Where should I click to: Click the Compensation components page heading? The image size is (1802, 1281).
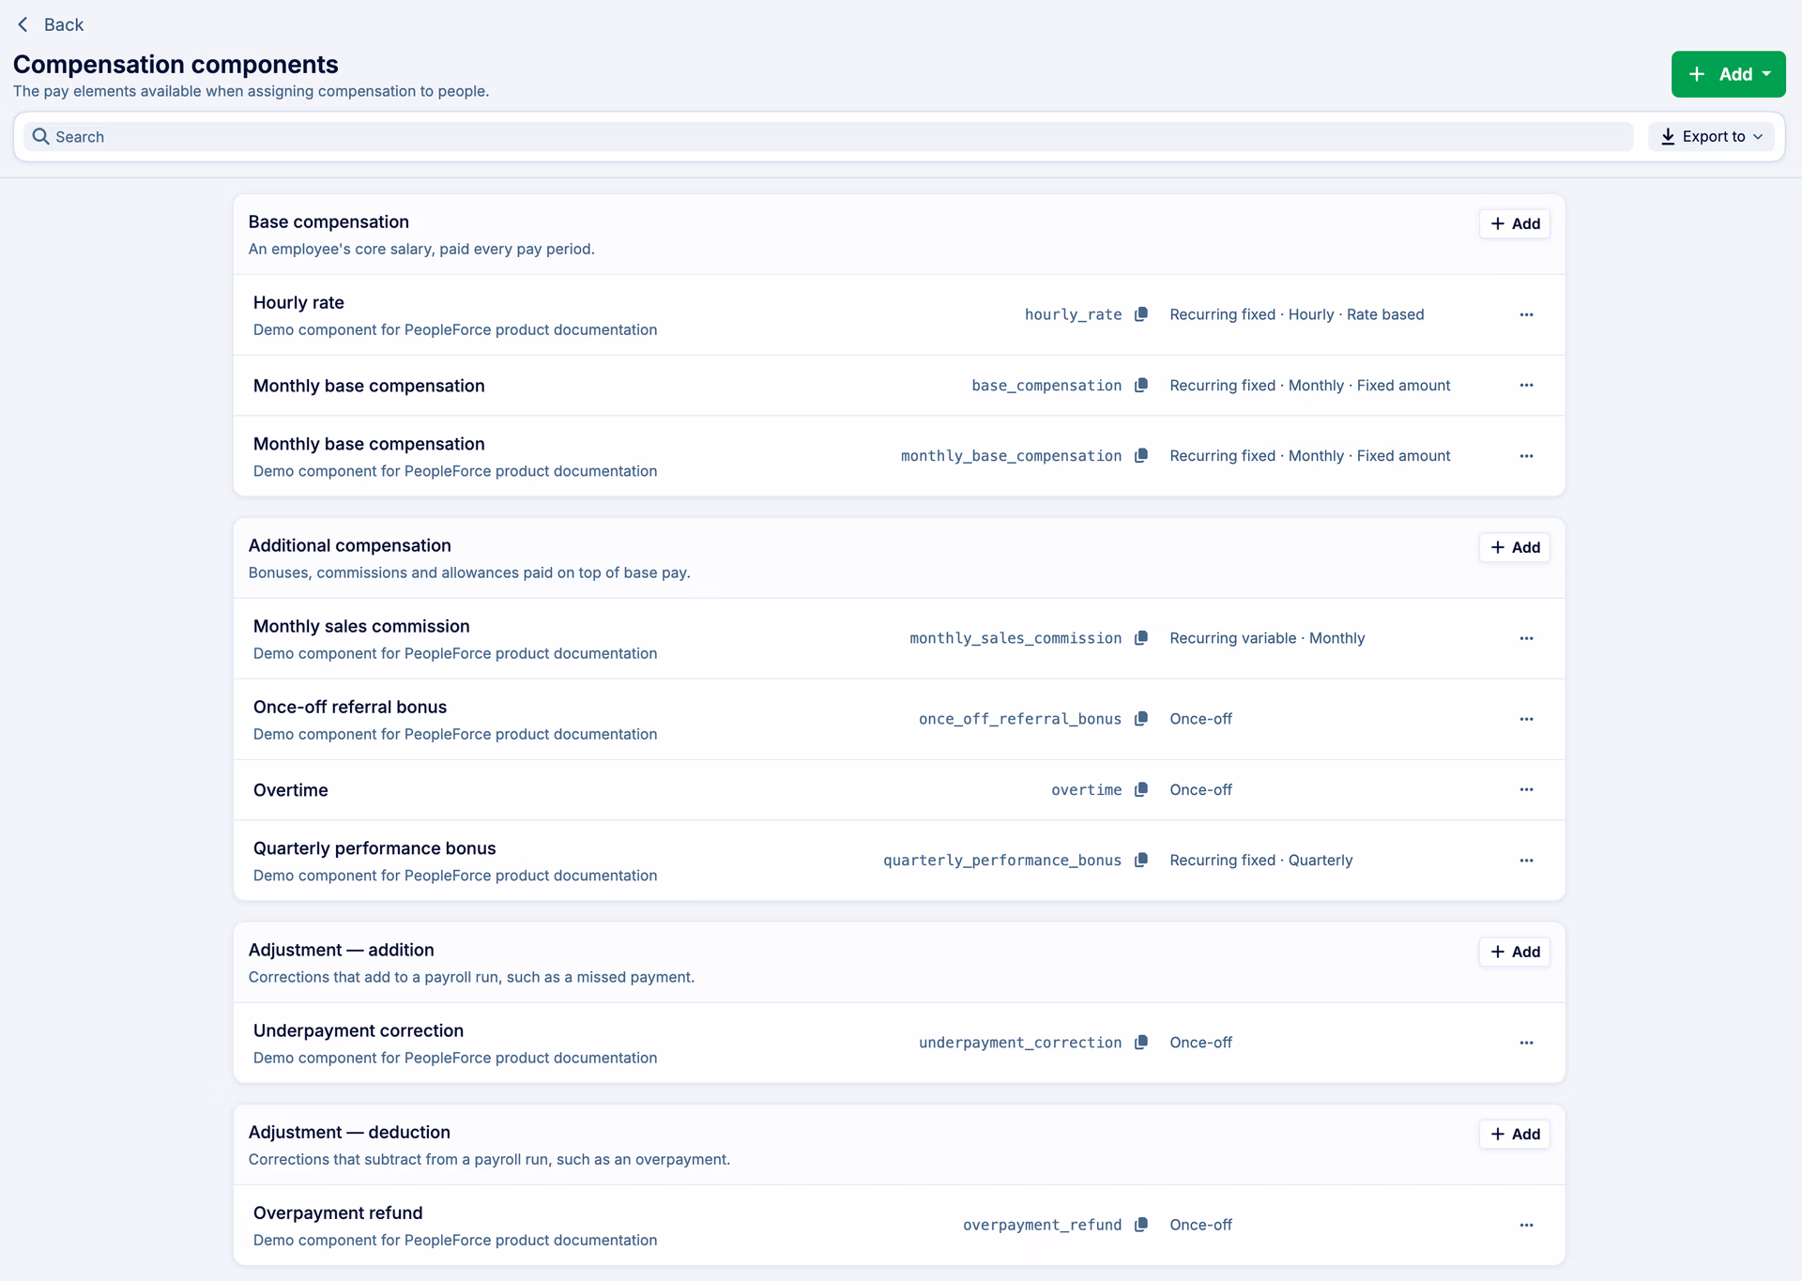pyautogui.click(x=176, y=64)
